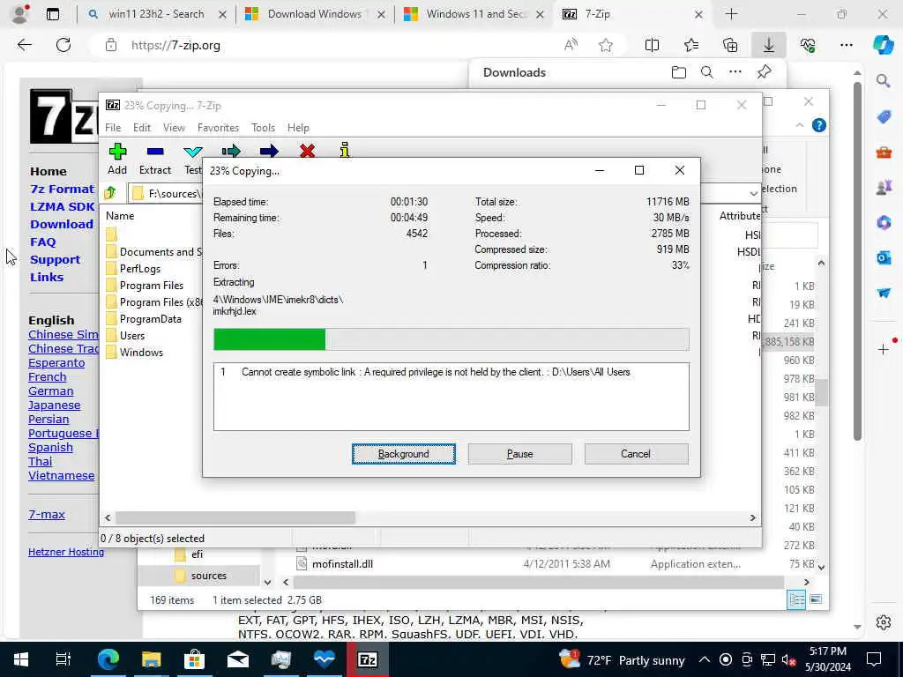Click the Copy arrow icon in 7-Zip toolbar
This screenshot has height=677, width=903.
click(231, 152)
